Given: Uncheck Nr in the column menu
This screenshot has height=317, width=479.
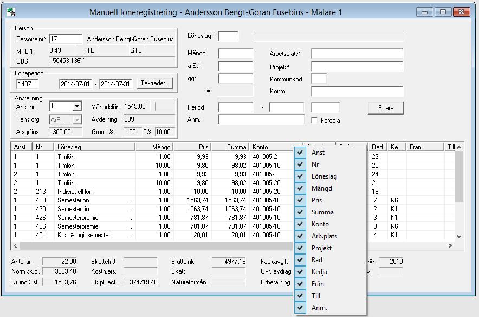Looking at the screenshot, I should pyautogui.click(x=329, y=164).
